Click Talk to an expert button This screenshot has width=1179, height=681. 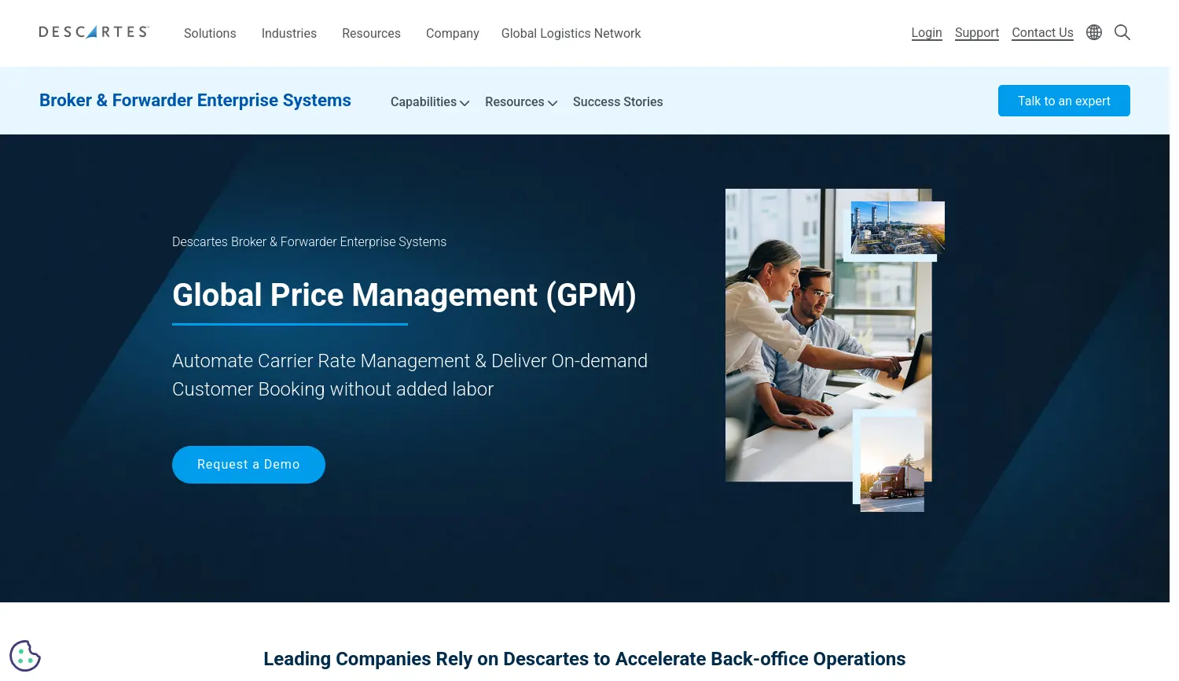(1064, 101)
